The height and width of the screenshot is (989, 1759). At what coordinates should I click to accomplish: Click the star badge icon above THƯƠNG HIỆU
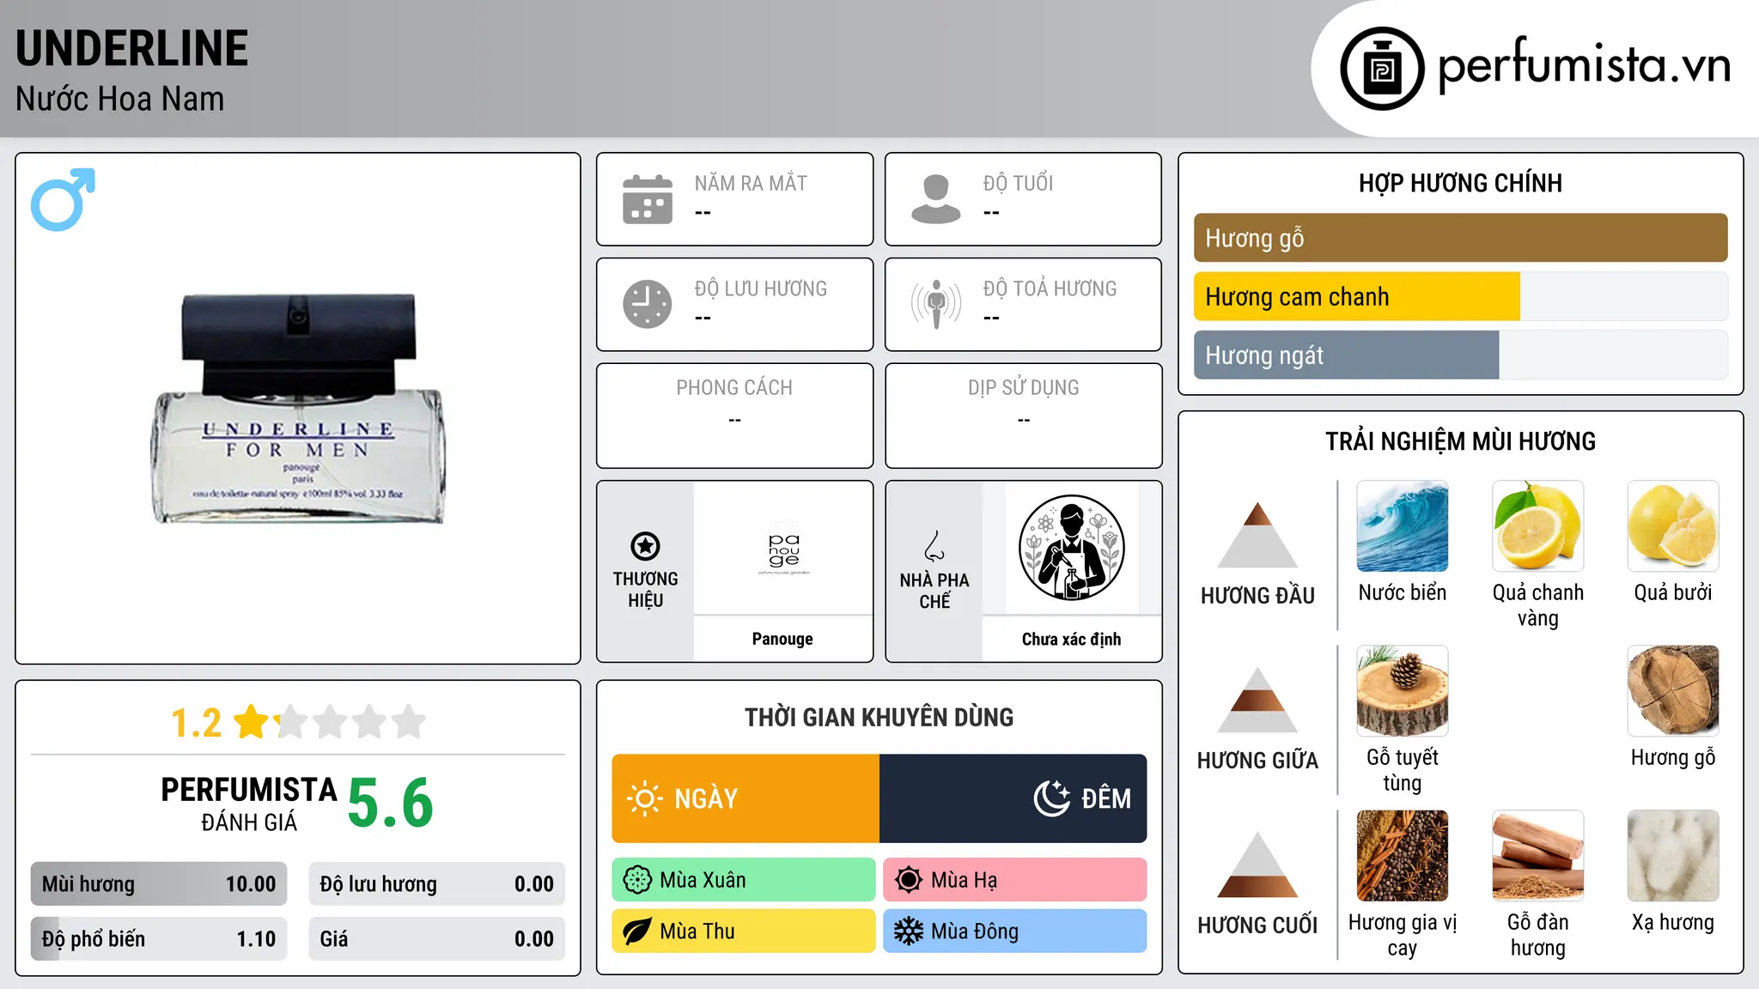tap(645, 546)
